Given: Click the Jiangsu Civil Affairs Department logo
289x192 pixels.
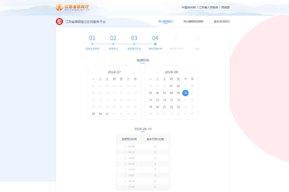Looking at the screenshot, I should coord(72,7).
